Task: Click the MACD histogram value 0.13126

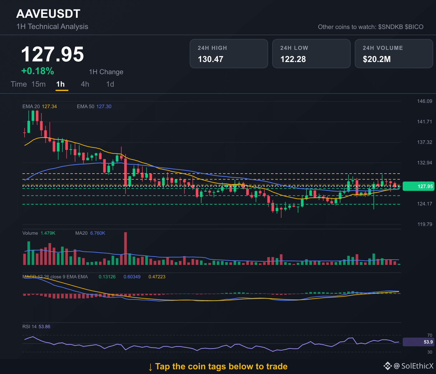Action: 107,277
